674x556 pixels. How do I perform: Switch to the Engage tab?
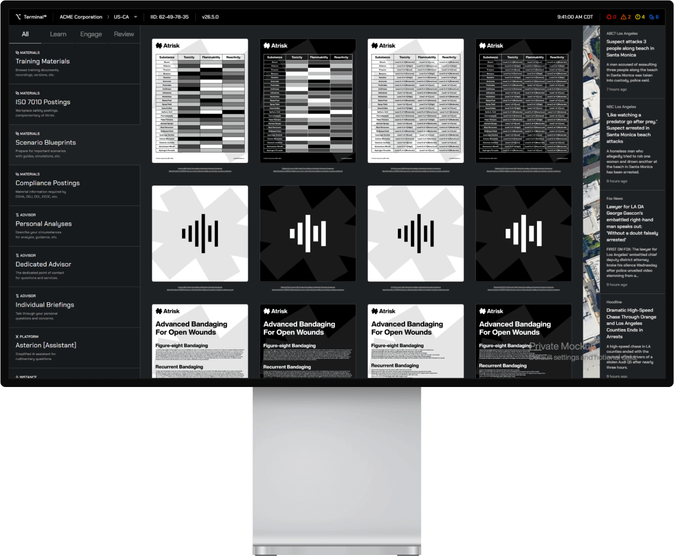(91, 34)
